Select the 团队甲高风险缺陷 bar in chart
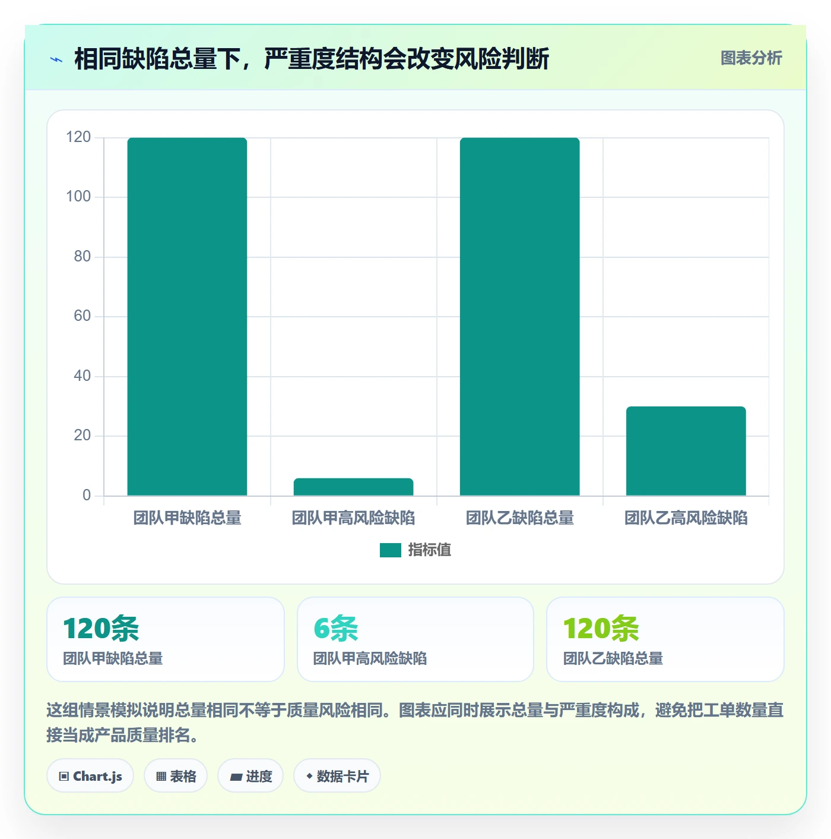Viewport: 831px width, 839px height. click(x=353, y=487)
